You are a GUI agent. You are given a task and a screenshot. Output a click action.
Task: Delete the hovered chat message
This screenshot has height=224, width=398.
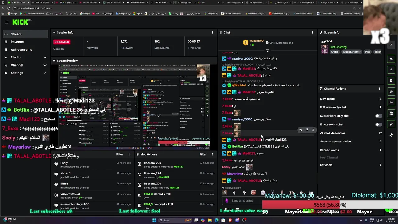pyautogui.click(x=313, y=130)
